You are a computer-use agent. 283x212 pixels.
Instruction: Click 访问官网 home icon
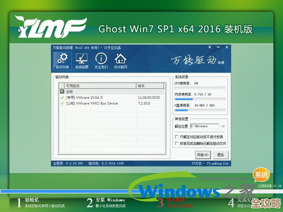click(120, 61)
